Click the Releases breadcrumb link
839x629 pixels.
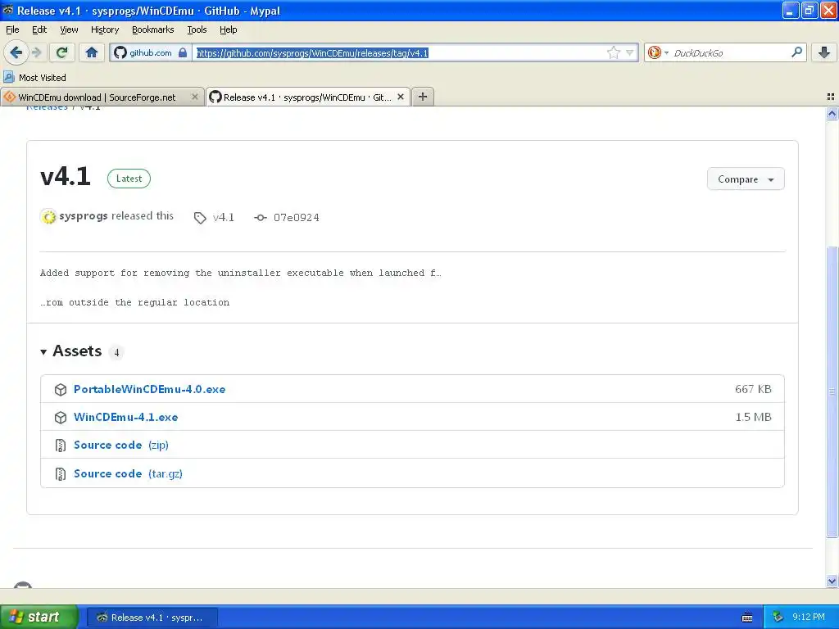point(47,107)
